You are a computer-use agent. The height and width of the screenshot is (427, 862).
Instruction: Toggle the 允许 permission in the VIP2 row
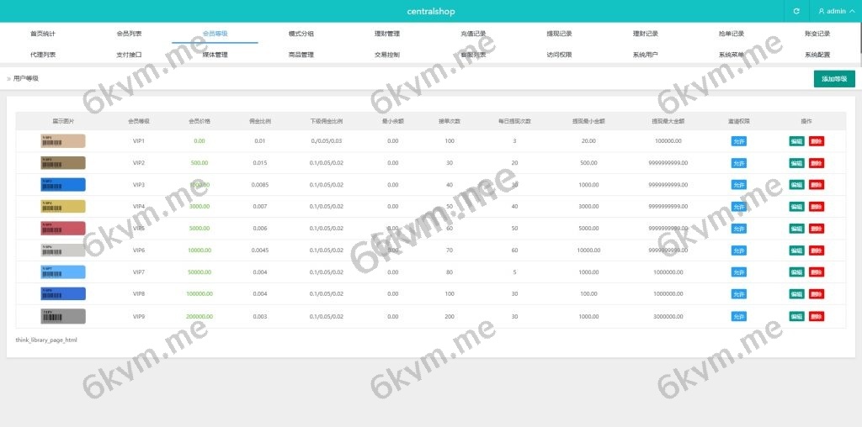coord(739,163)
